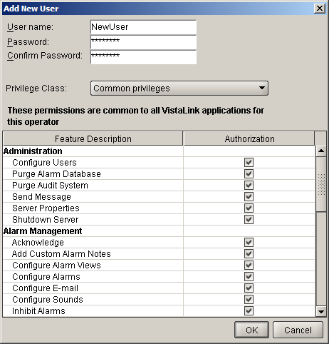Click the scroll up arrow of the permissions table
The width and height of the screenshot is (329, 344).
click(x=321, y=151)
